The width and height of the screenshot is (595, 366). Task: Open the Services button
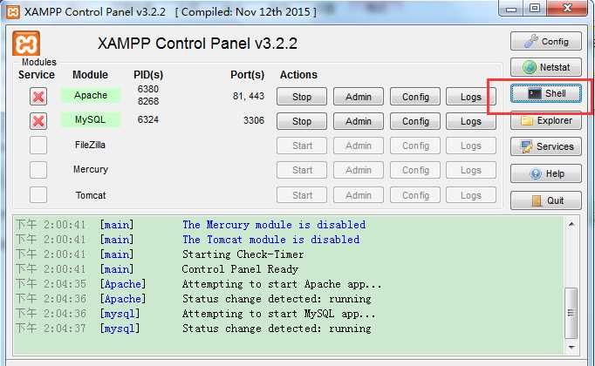[545, 146]
